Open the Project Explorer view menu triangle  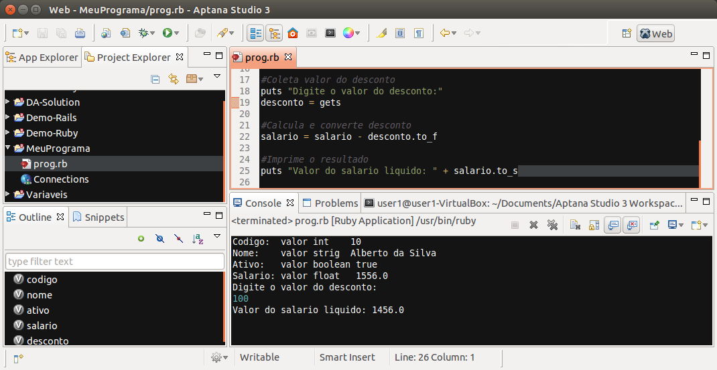[216, 77]
